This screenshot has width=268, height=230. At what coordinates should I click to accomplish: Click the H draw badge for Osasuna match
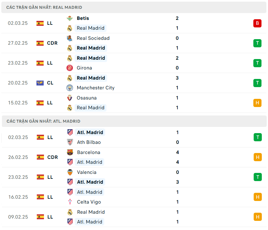[x=257, y=103]
